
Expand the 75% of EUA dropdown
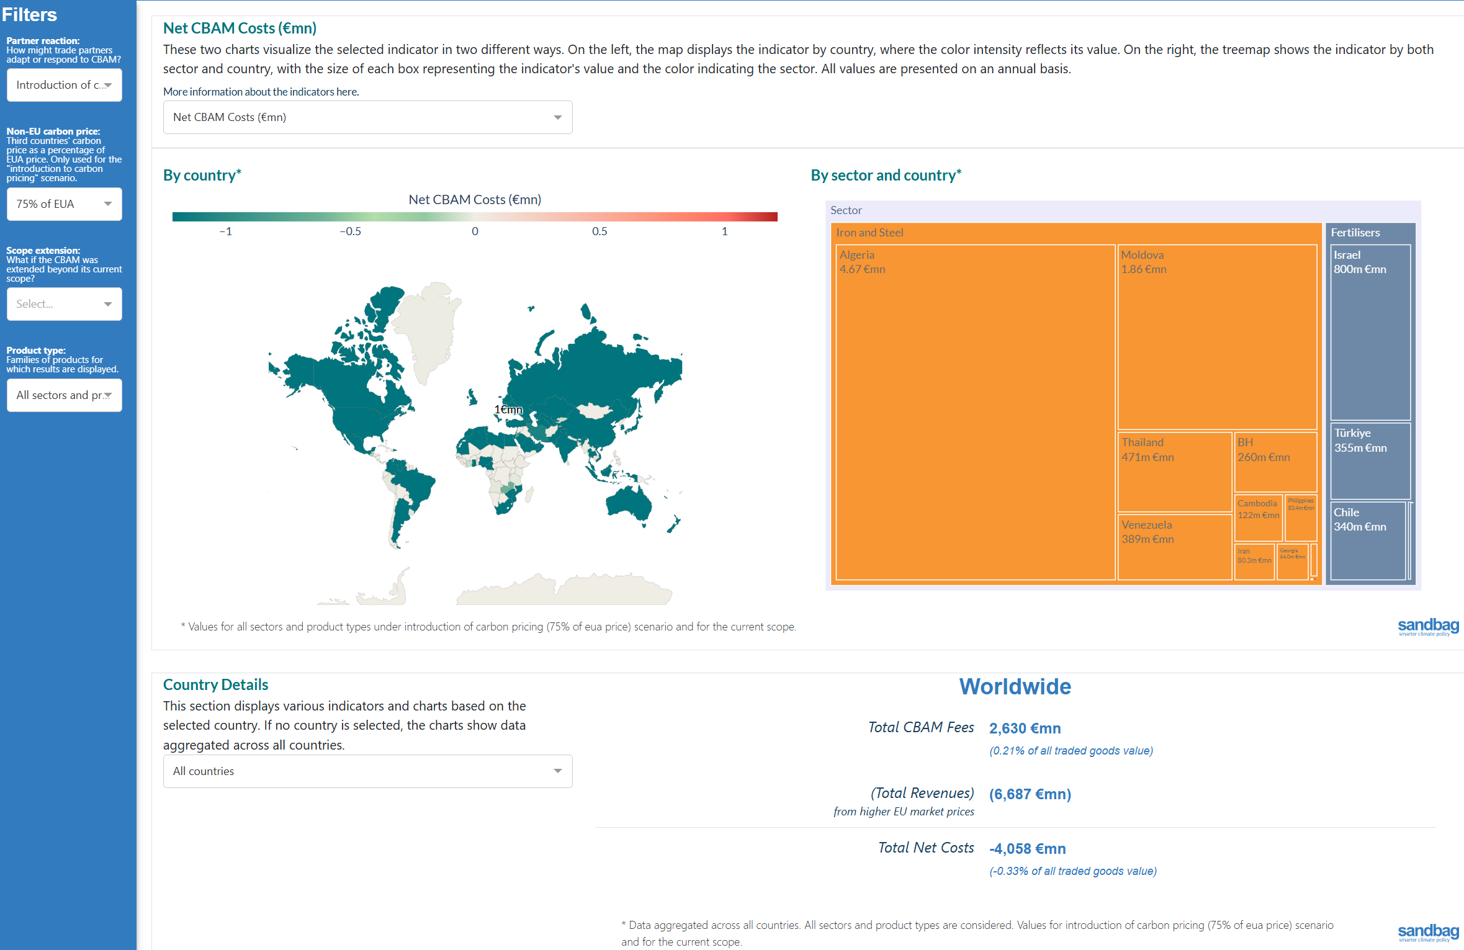coord(64,204)
